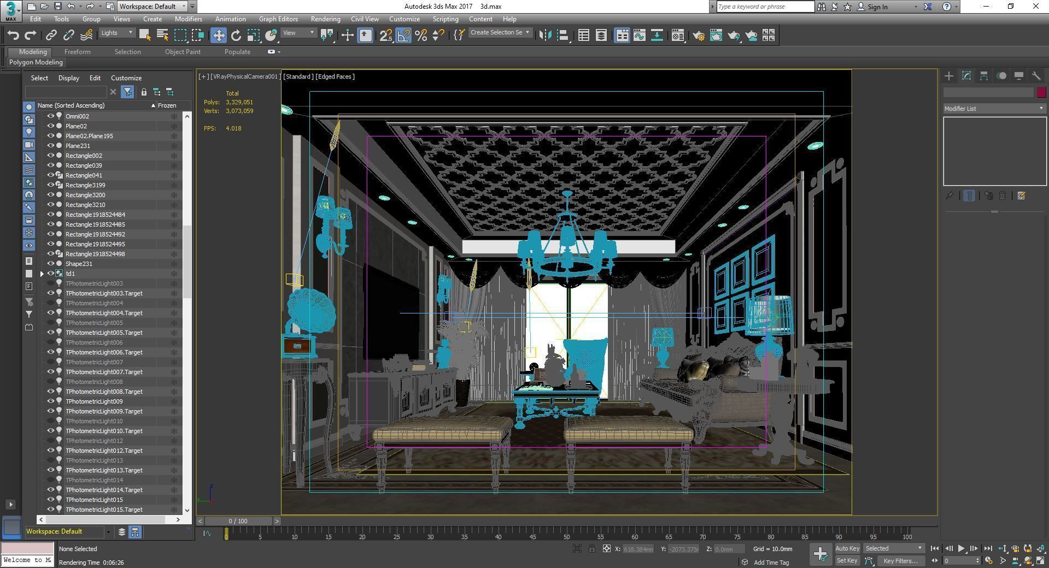1049x568 pixels.
Task: Click Configure Modifier Sets icon
Action: pos(1021,196)
